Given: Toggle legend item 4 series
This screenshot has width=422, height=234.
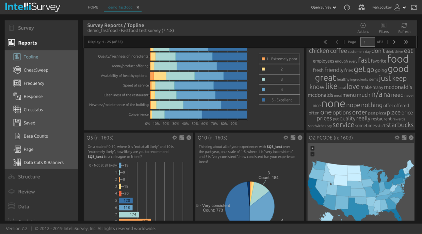Looking at the screenshot, I should coord(279,90).
